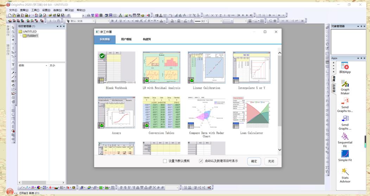Switch to the 构建列 tab
Viewport: 370px width, 196px height.
click(x=147, y=39)
